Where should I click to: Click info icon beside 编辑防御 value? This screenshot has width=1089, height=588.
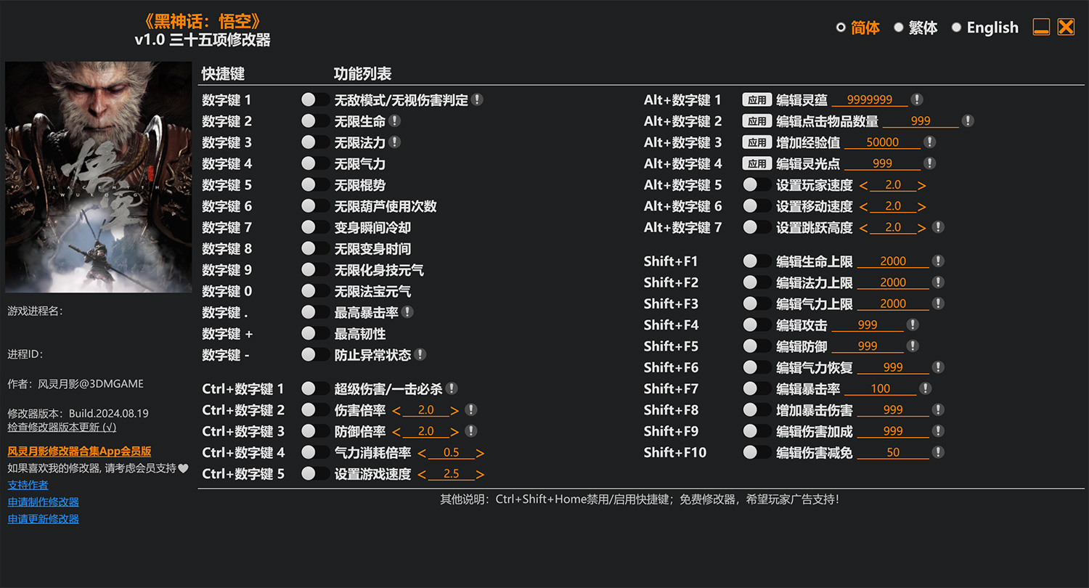point(913,346)
